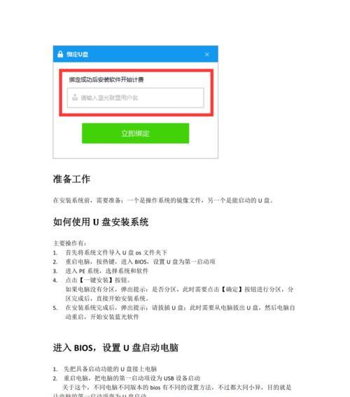The height and width of the screenshot is (397, 350).
Task: Click step 3 进入PE系统，选择系统和软件
Action: [106, 271]
